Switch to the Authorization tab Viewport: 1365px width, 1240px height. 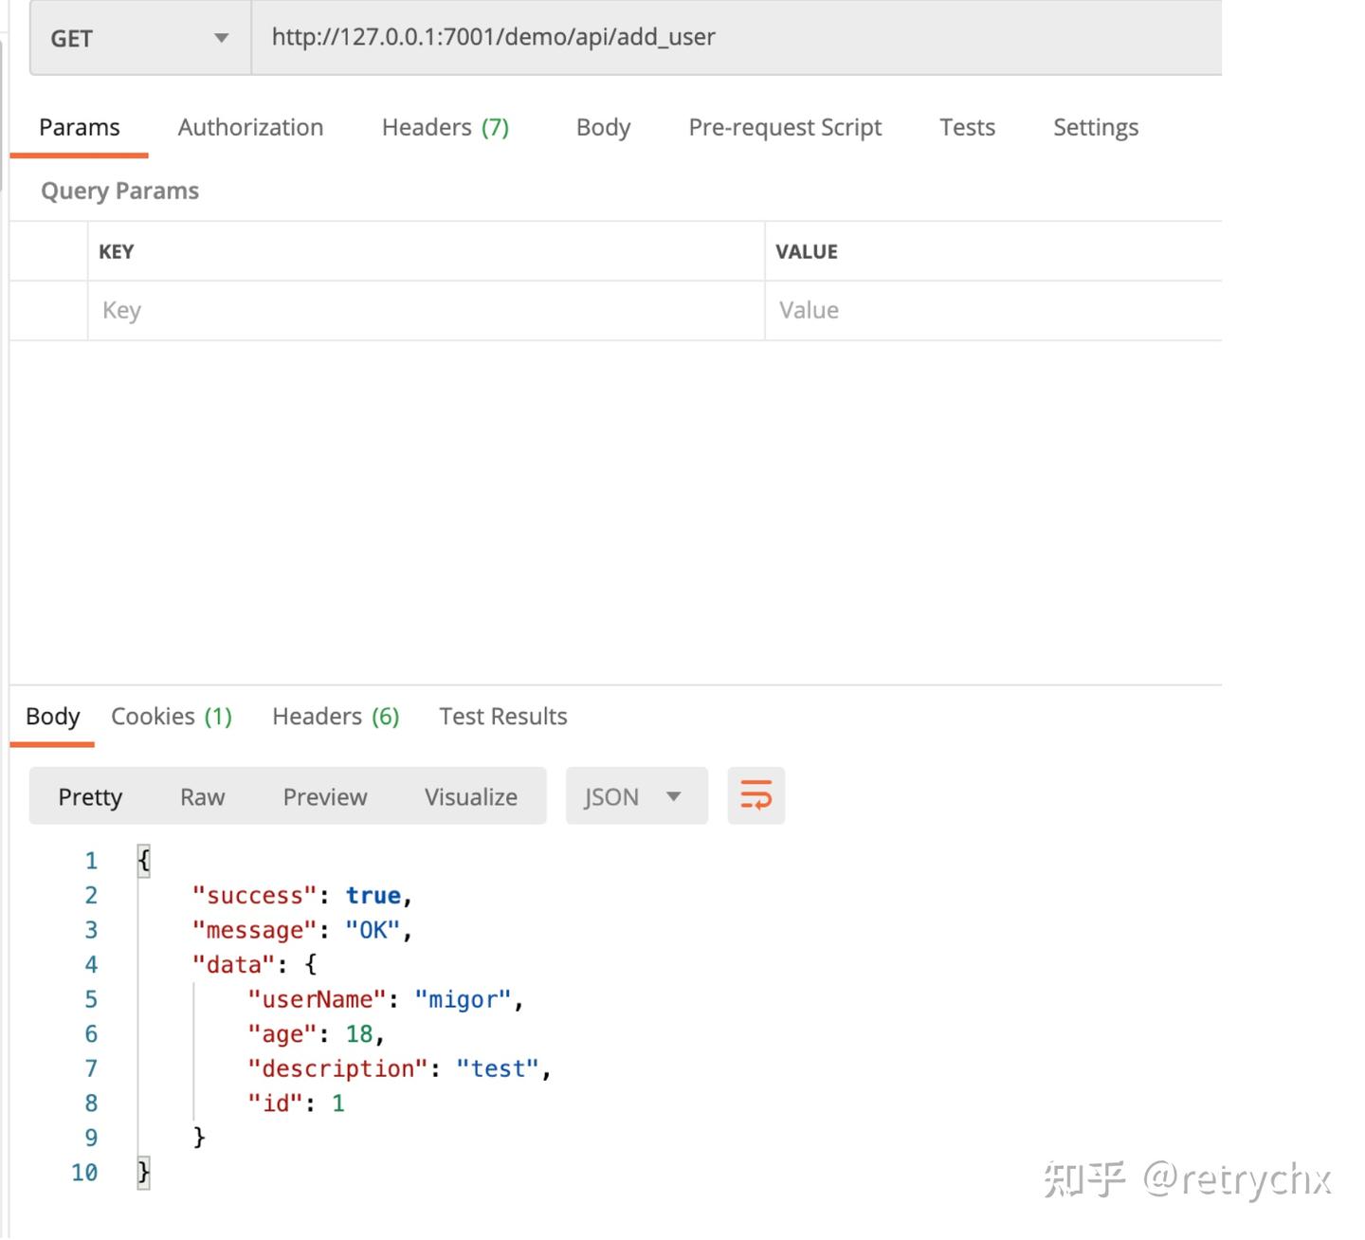click(250, 127)
